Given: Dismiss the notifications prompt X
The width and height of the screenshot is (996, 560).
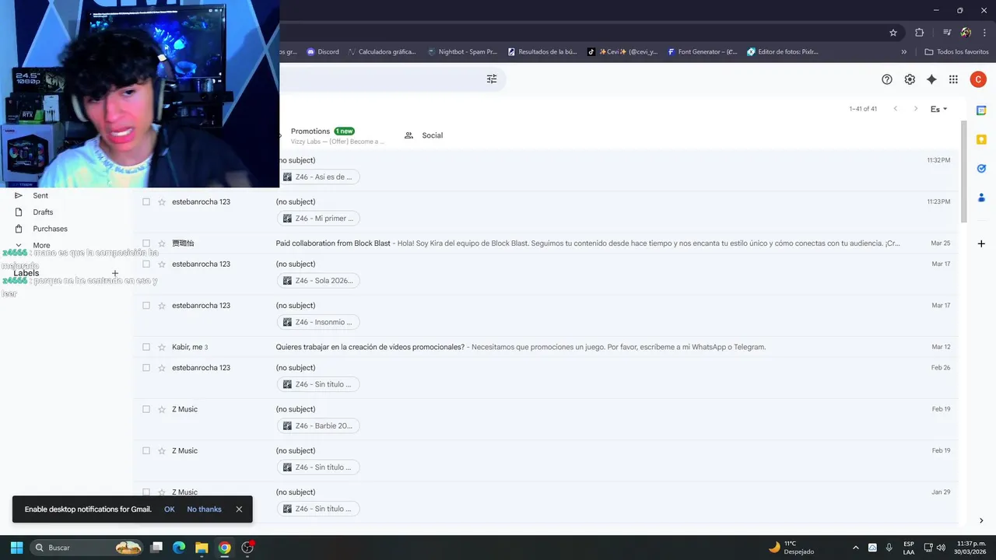Looking at the screenshot, I should point(239,509).
